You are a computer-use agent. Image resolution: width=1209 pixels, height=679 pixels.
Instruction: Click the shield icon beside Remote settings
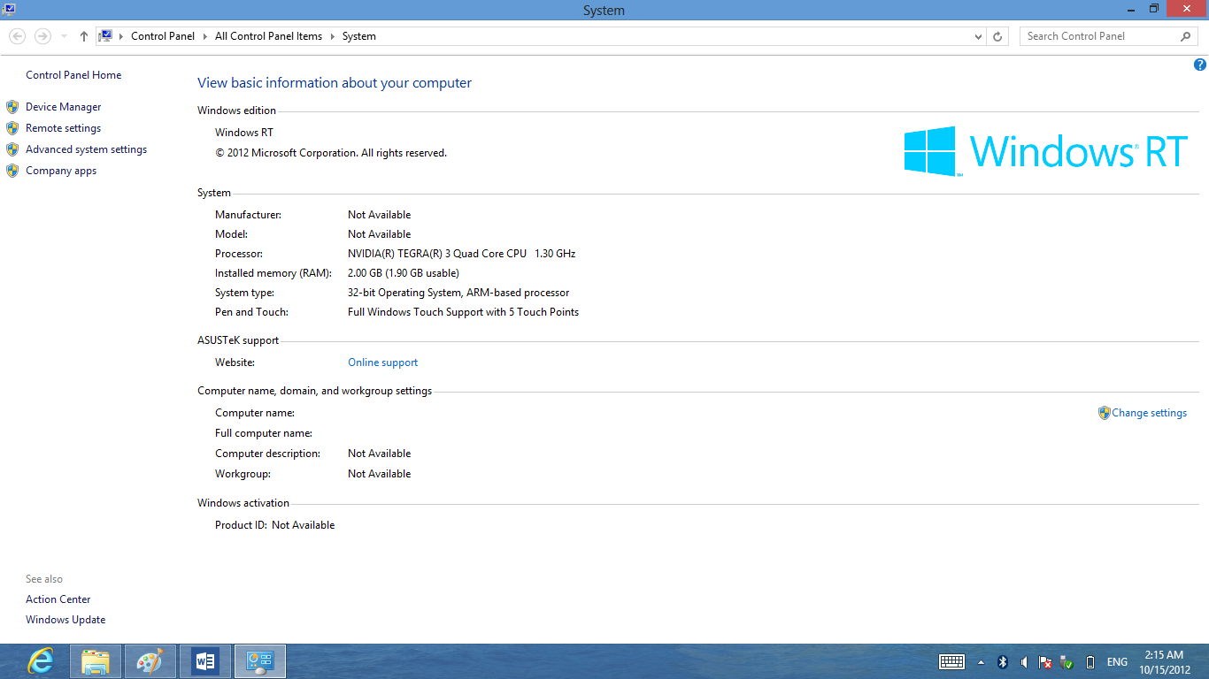[12, 128]
